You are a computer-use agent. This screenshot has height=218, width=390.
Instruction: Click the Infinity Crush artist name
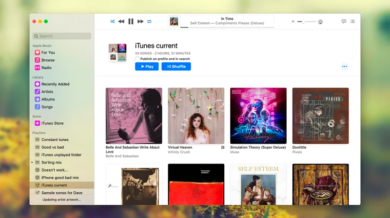coord(179,152)
